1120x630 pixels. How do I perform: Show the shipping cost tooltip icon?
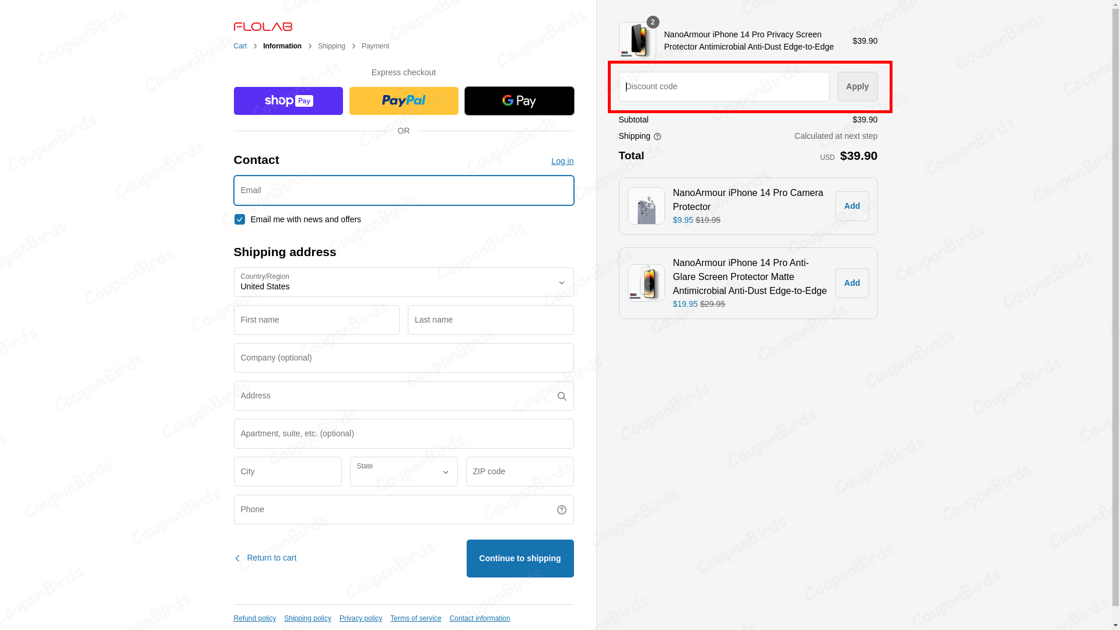(657, 136)
